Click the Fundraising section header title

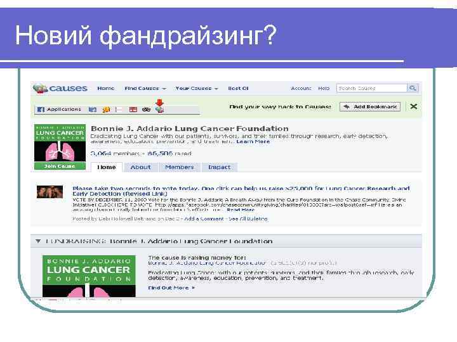click(x=159, y=241)
